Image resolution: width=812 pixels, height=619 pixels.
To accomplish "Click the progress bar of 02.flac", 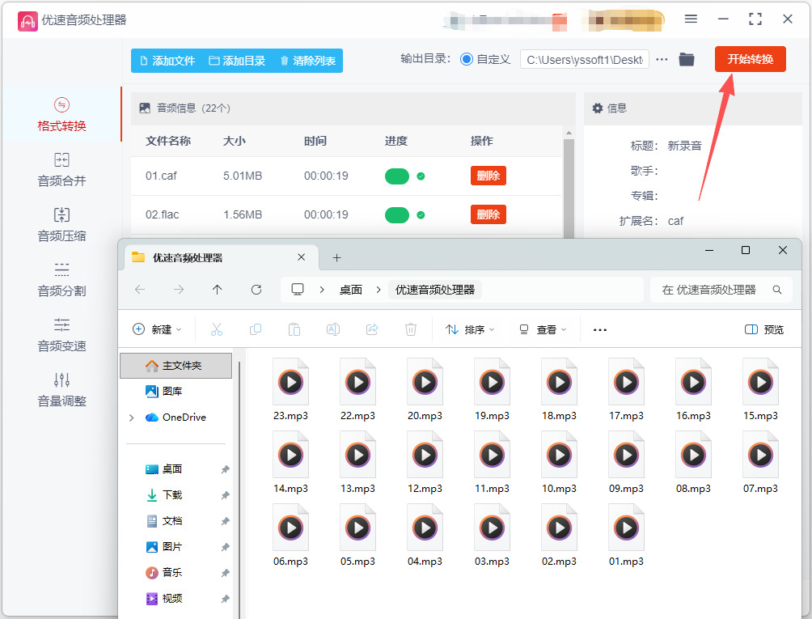I will click(x=396, y=215).
